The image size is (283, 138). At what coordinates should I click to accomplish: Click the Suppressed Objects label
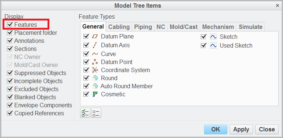pos(40,73)
